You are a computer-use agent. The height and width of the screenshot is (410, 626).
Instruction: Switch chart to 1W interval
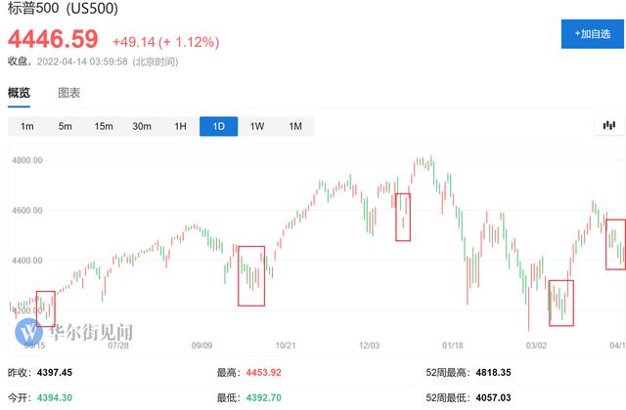coord(257,126)
